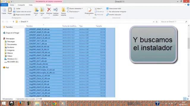190x106 pixels.
Task: Open the arrow under Eliminar
Action: point(49,15)
